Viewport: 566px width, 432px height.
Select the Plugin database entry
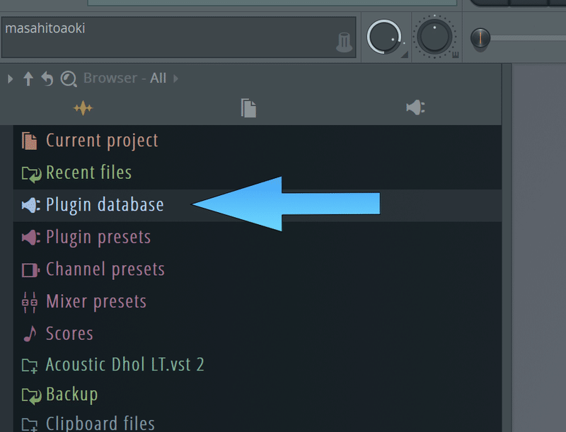point(258,205)
